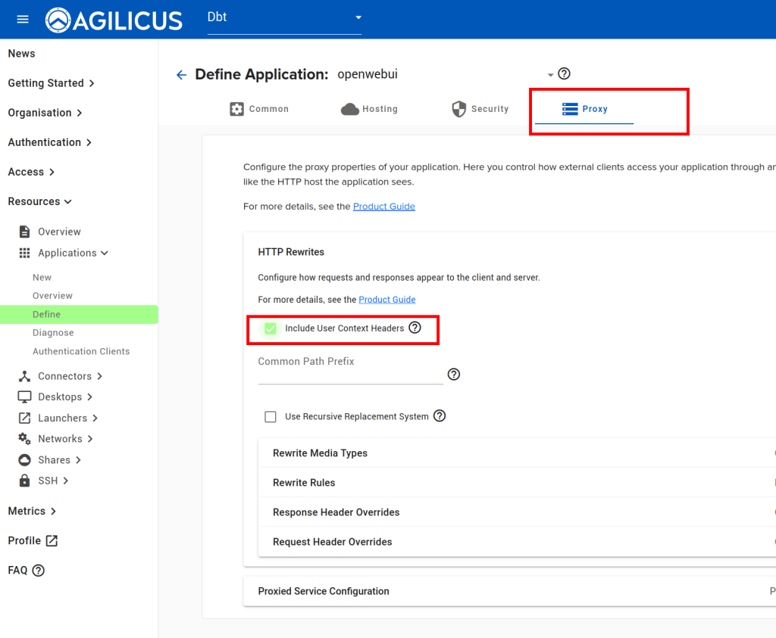This screenshot has width=776, height=638.
Task: Click the Security shield icon
Action: pos(458,109)
